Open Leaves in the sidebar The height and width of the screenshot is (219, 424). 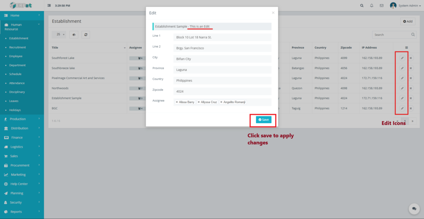[x=14, y=101]
